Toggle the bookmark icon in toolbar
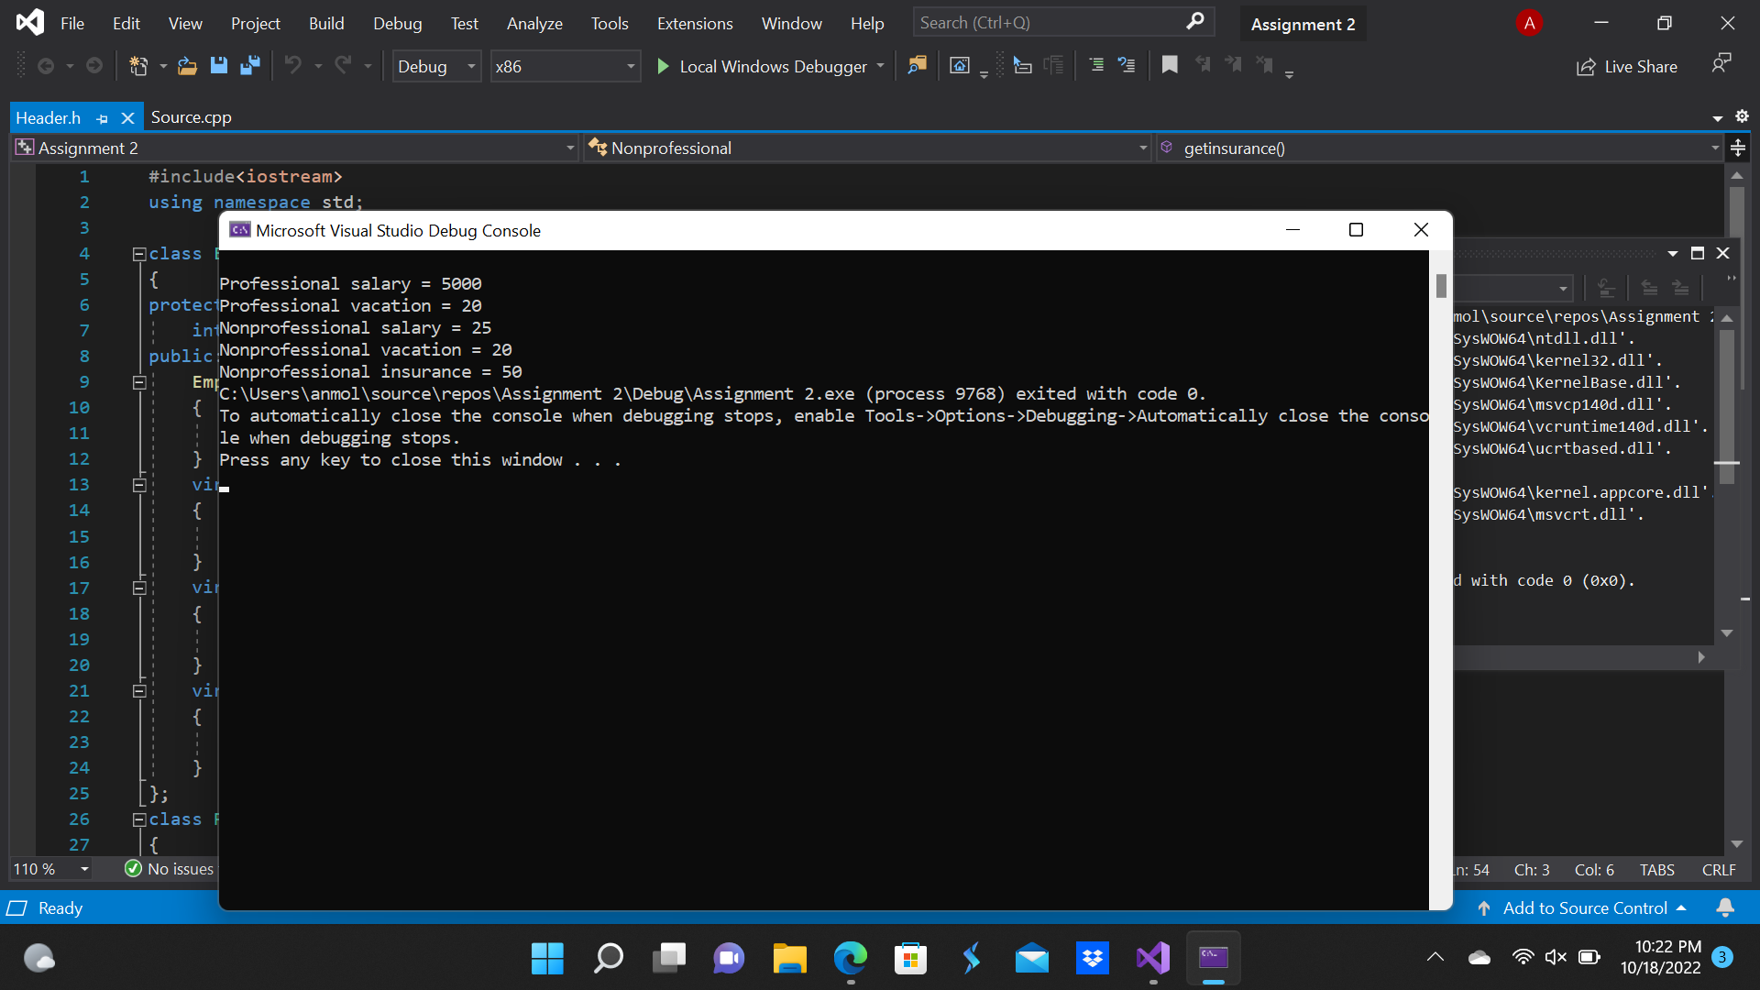The image size is (1760, 990). (1170, 65)
